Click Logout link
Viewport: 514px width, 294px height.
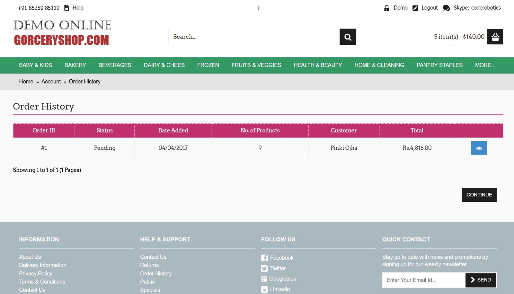(x=430, y=8)
